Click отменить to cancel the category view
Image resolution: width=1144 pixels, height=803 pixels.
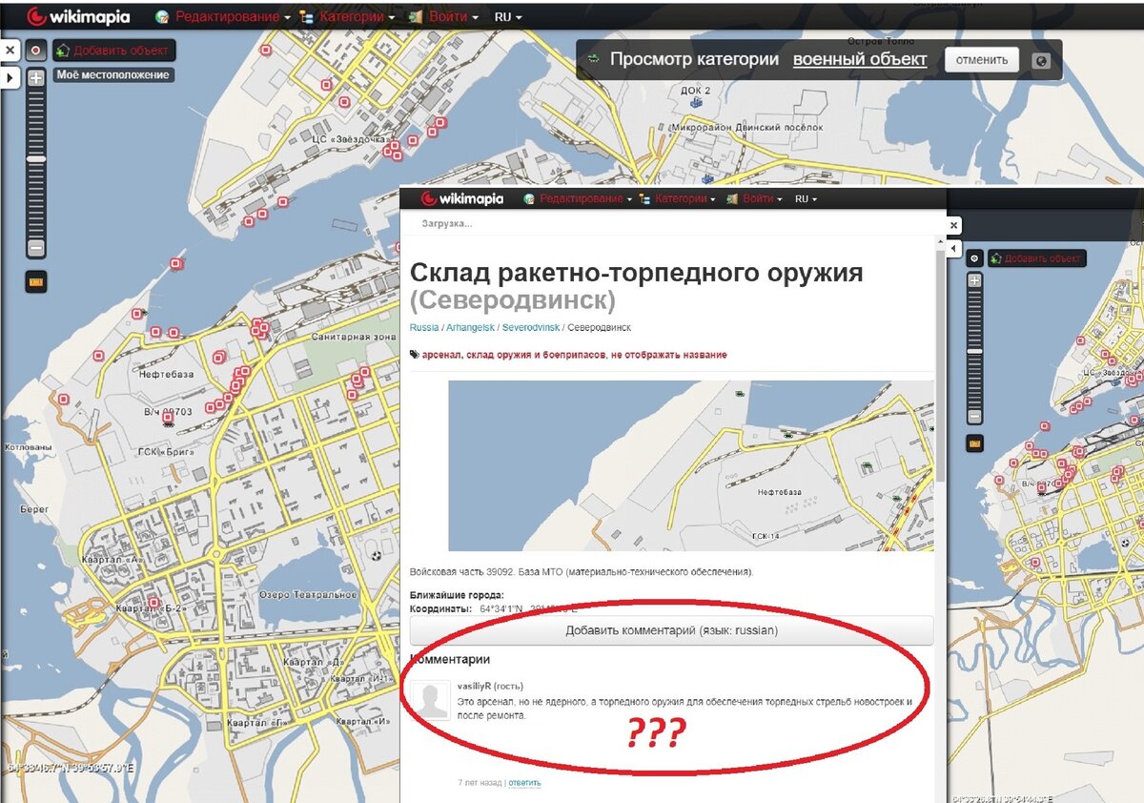[982, 59]
